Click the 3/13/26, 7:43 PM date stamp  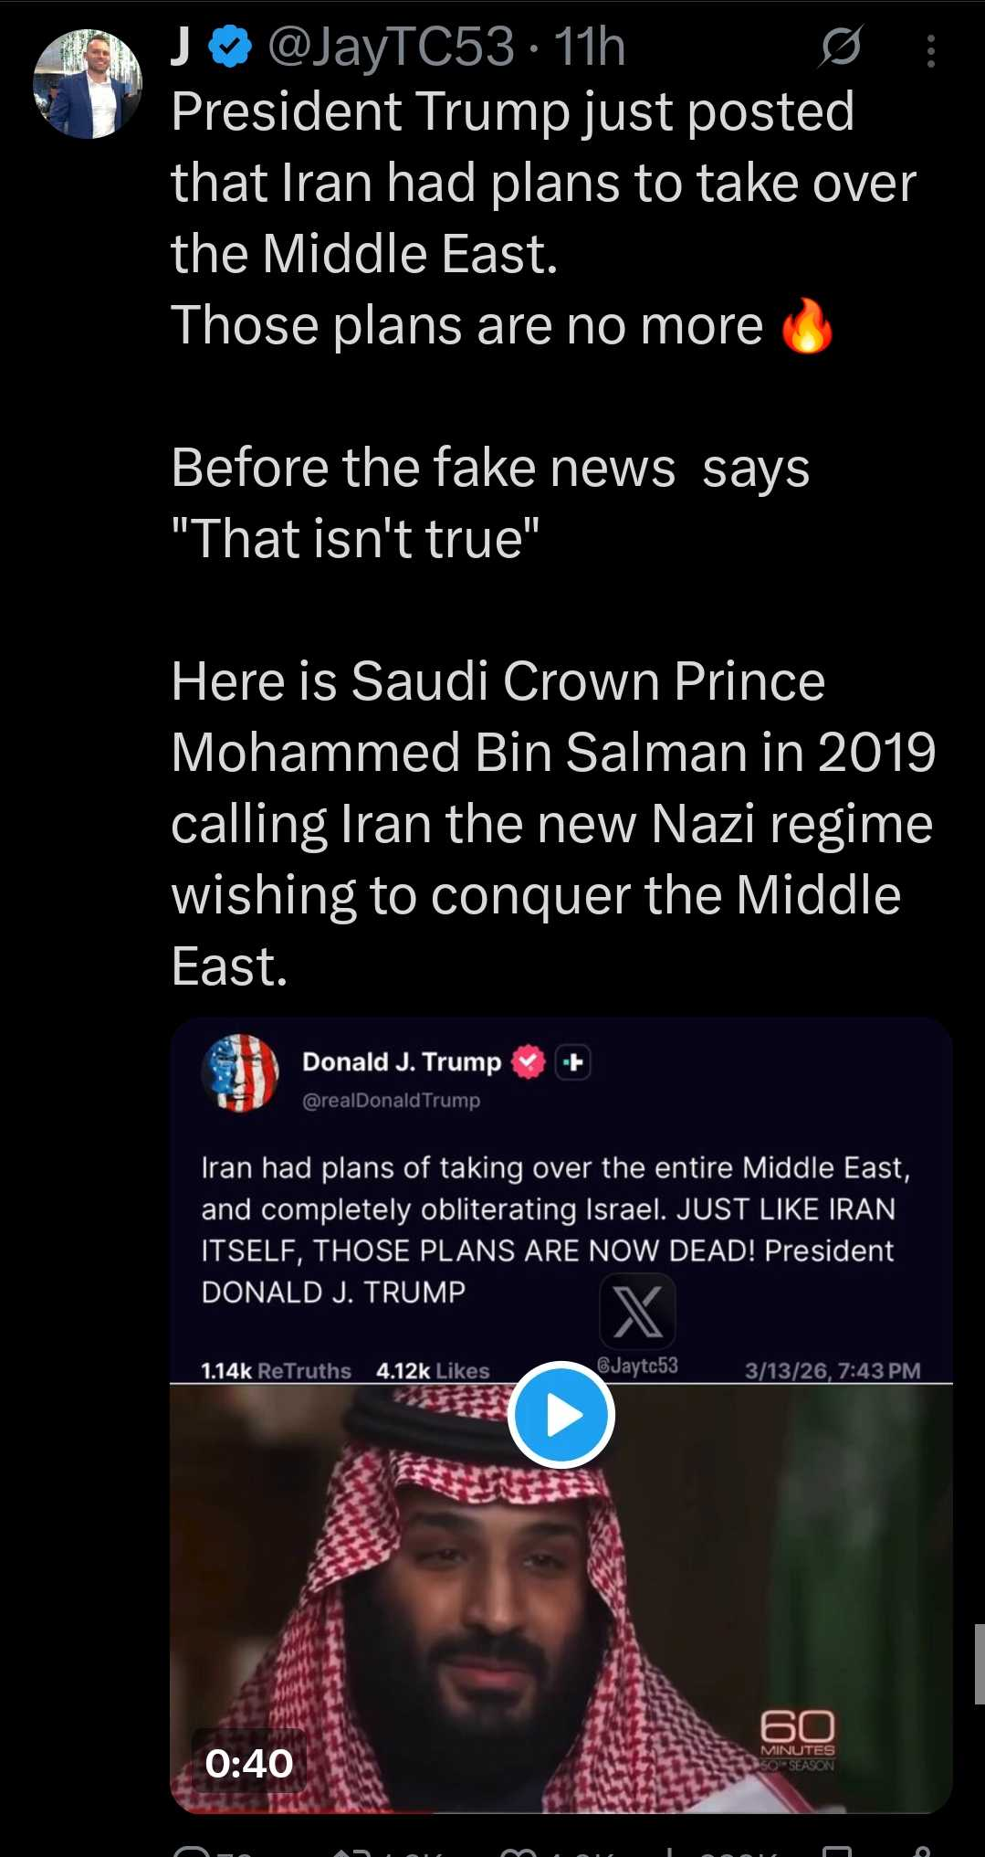pyautogui.click(x=833, y=1370)
